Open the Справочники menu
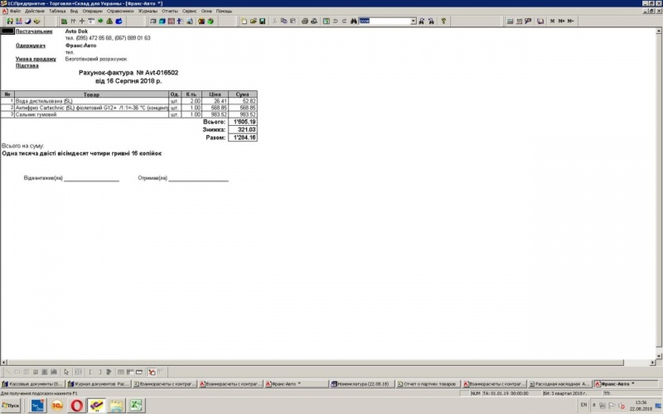This screenshot has width=663, height=414. [x=120, y=11]
